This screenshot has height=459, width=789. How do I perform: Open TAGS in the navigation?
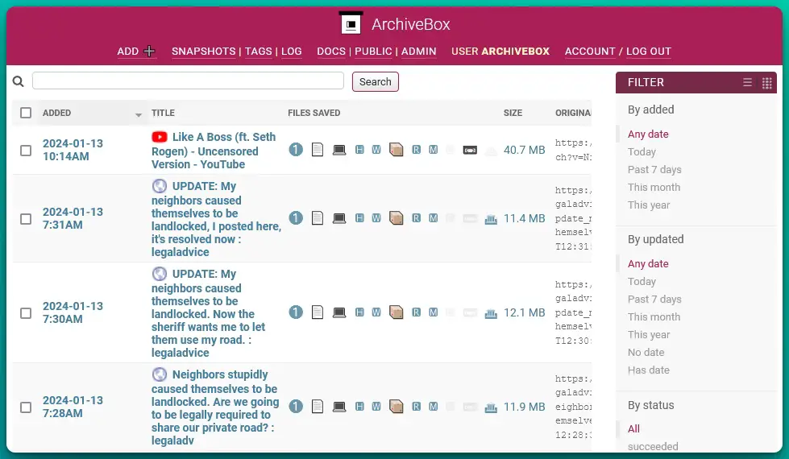pyautogui.click(x=258, y=52)
